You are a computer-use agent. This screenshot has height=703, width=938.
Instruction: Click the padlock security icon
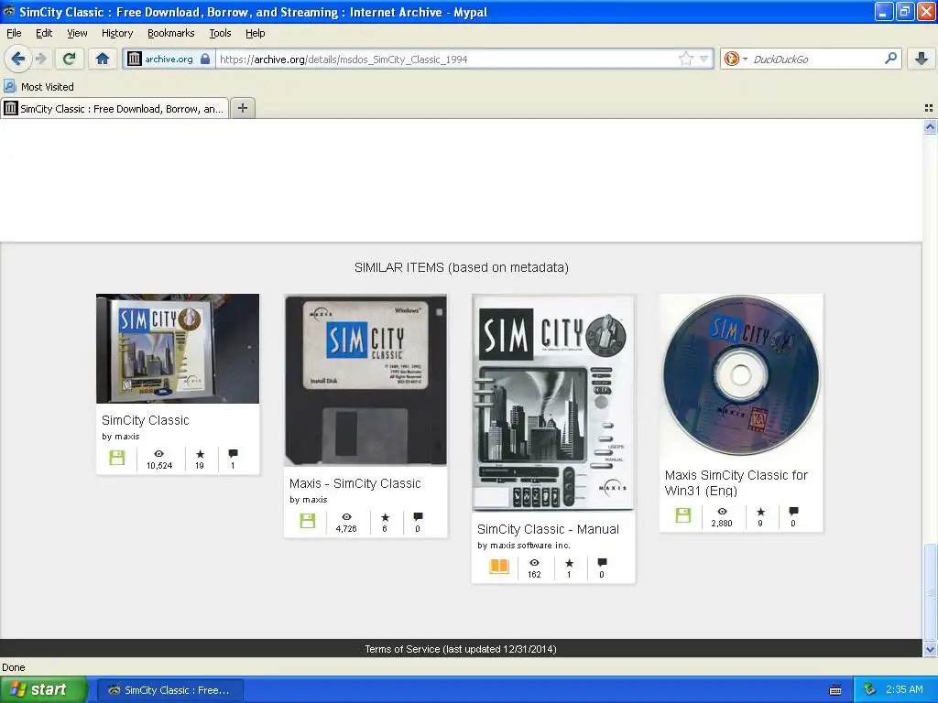point(205,59)
